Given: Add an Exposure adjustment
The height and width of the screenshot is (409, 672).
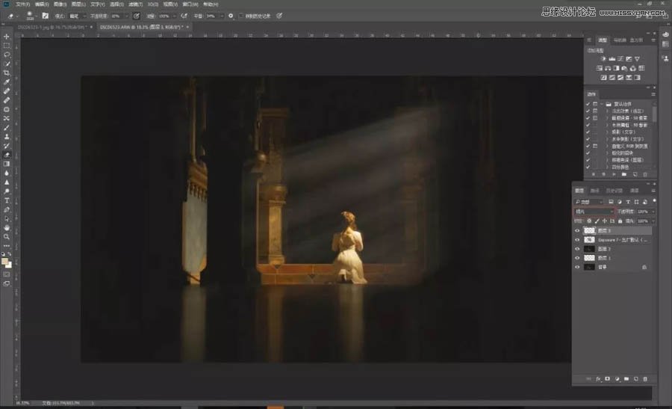Looking at the screenshot, I should 629,58.
